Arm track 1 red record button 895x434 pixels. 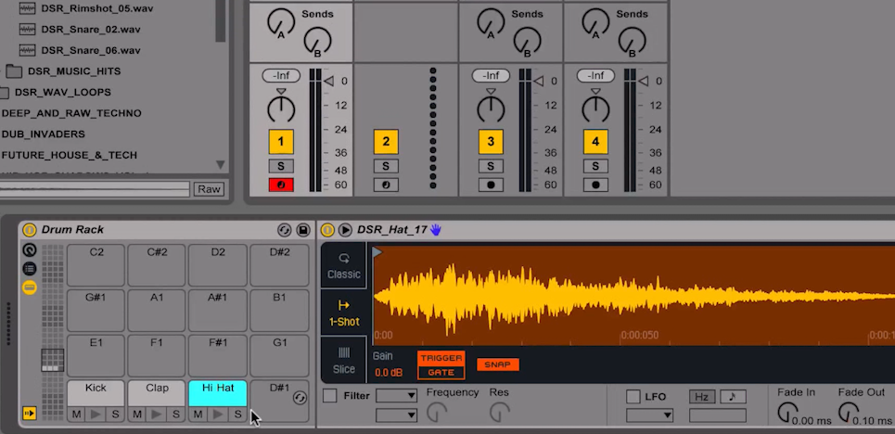[x=281, y=185]
